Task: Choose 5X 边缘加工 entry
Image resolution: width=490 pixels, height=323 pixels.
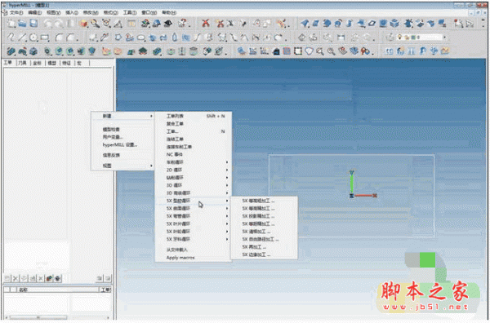Action: (x=264, y=254)
